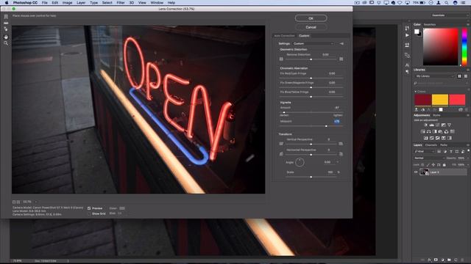Select the Straighten tool in Lens Correction
Screen dimensions: 471x264
(x=6, y=23)
